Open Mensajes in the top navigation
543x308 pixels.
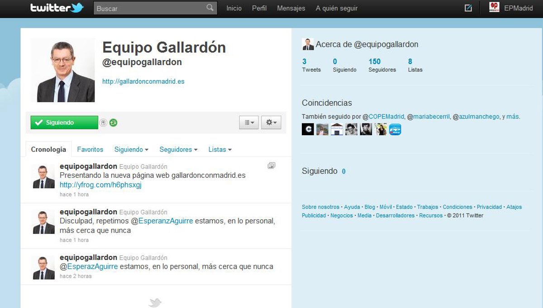coord(291,8)
